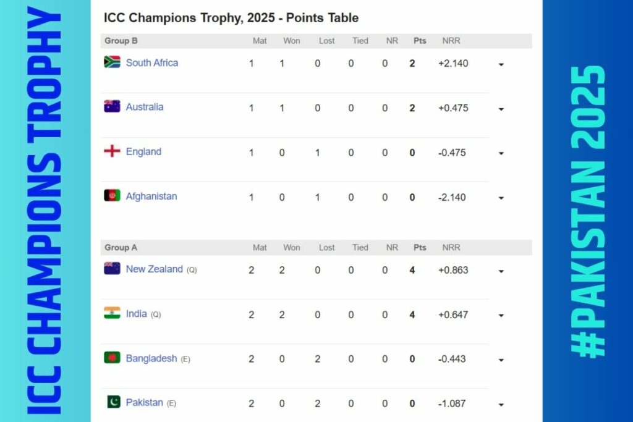Image resolution: width=633 pixels, height=422 pixels.
Task: Open the Bangladesh team link
Action: click(x=151, y=358)
